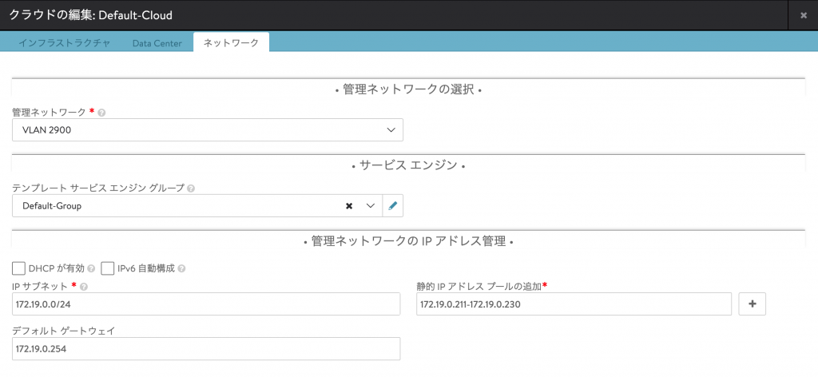Clear Default-Group selection with the x icon
The height and width of the screenshot is (377, 818).
(348, 206)
